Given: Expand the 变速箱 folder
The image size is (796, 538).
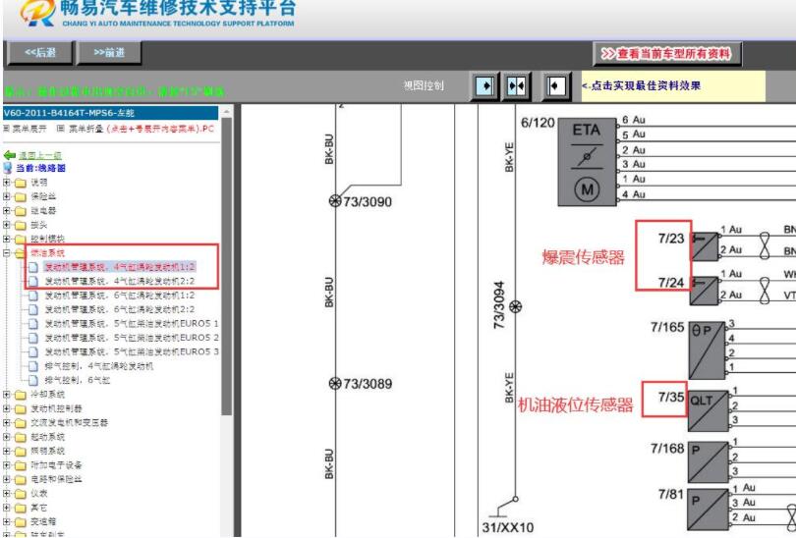Looking at the screenshot, I should click(x=6, y=521).
